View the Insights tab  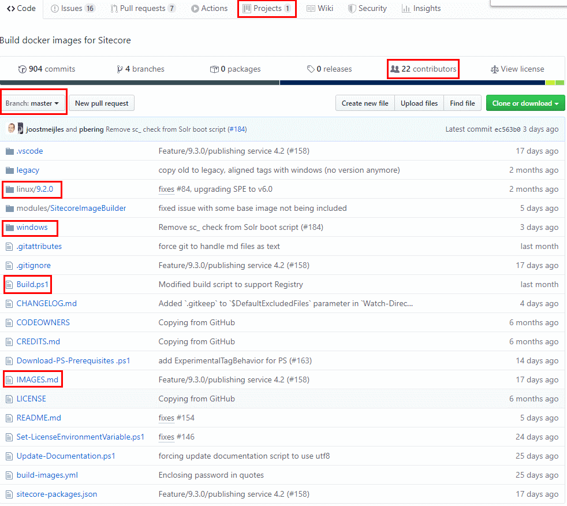[x=421, y=8]
